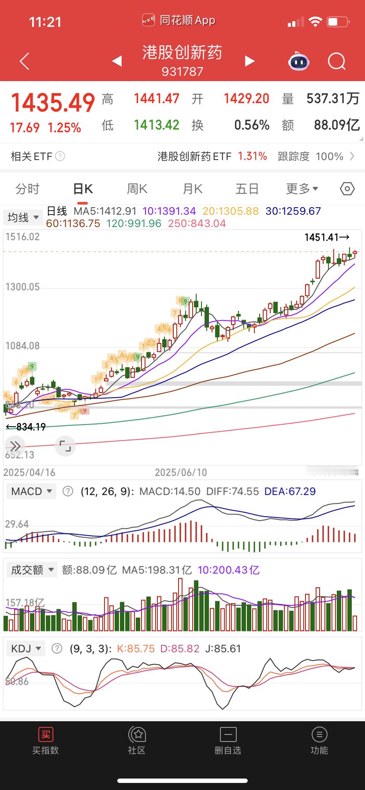The height and width of the screenshot is (790, 365).
Task: Open MACD indicator help icon
Action: pos(68,491)
